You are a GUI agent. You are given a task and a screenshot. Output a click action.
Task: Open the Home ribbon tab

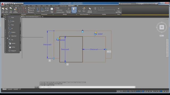point(7,6)
